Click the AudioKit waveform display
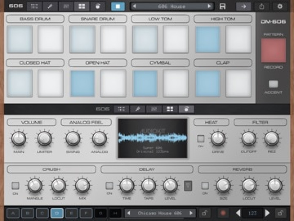Viewport: 294px width, 221px height. pyautogui.click(x=152, y=138)
